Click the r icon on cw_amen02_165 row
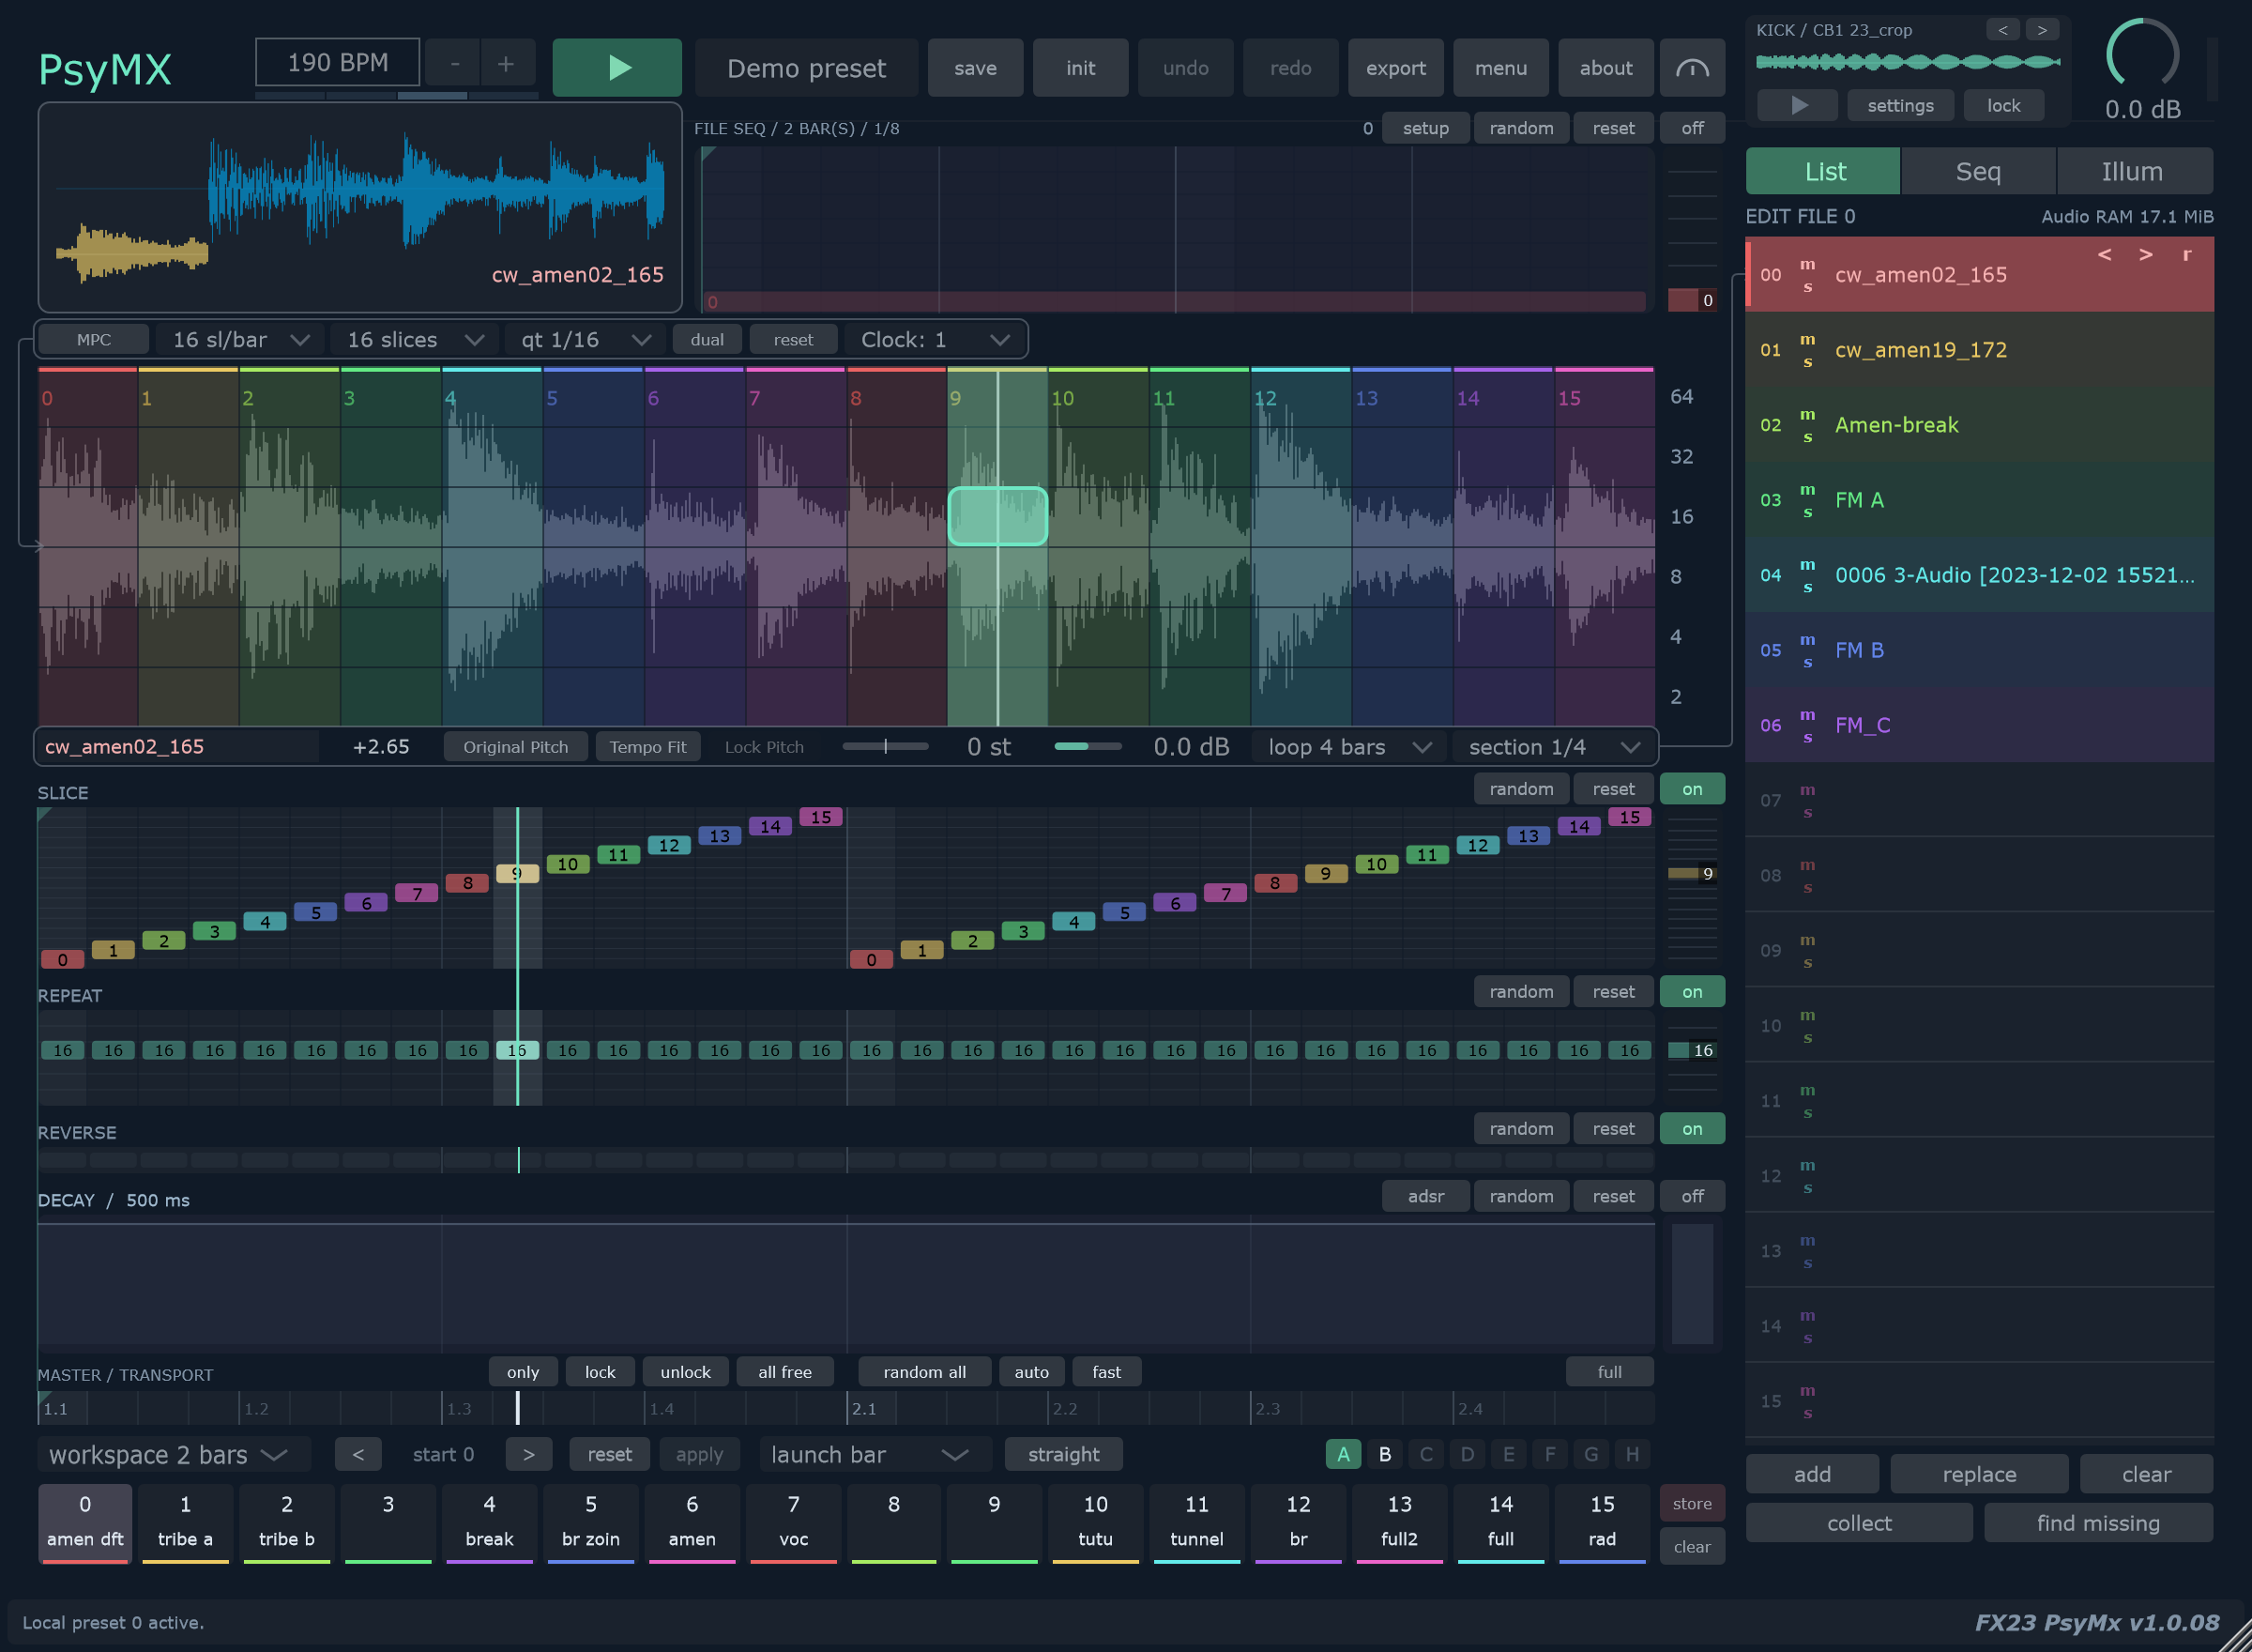The image size is (2252, 1652). (x=2187, y=254)
